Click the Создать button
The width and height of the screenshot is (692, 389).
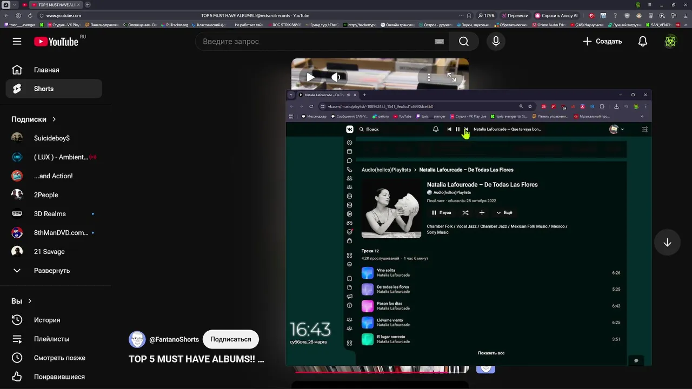602,42
